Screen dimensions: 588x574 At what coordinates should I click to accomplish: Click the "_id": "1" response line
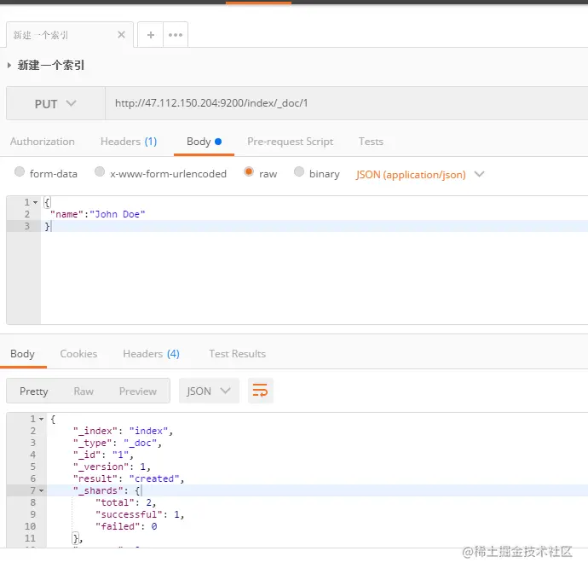(103, 455)
